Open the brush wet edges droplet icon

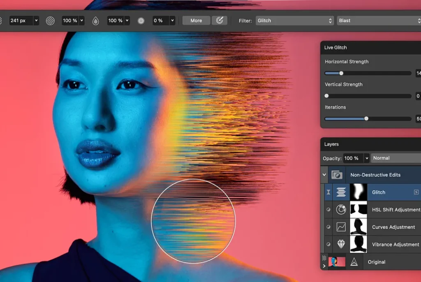pyautogui.click(x=95, y=20)
